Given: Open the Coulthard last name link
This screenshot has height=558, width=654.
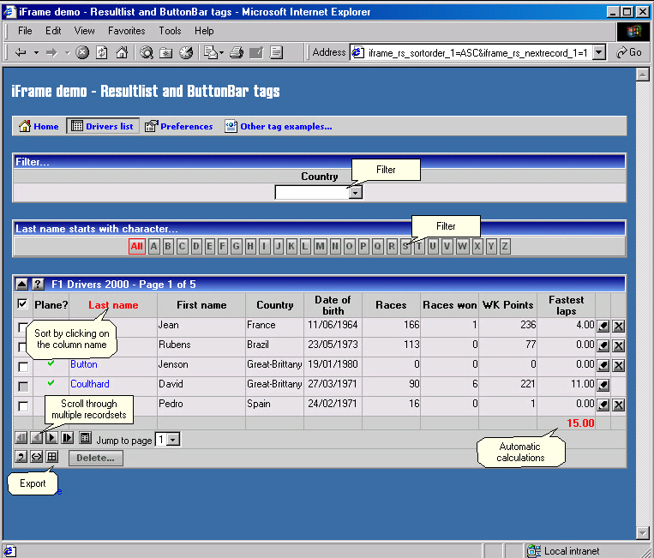Looking at the screenshot, I should (90, 384).
